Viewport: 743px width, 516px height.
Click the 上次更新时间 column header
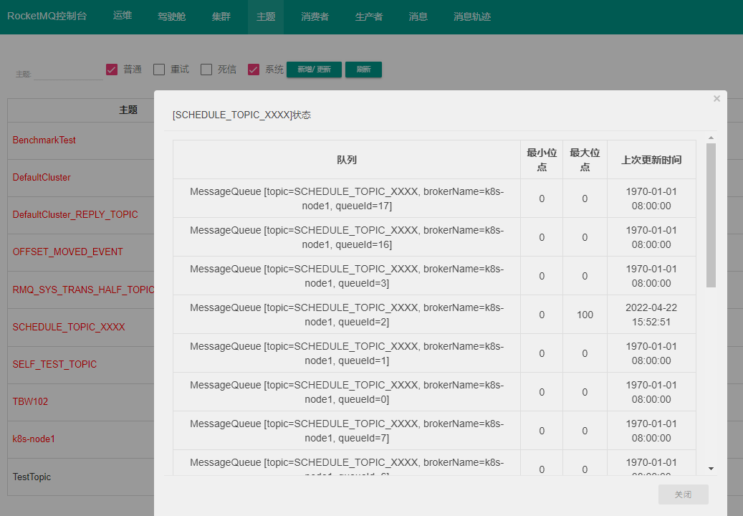tap(651, 160)
